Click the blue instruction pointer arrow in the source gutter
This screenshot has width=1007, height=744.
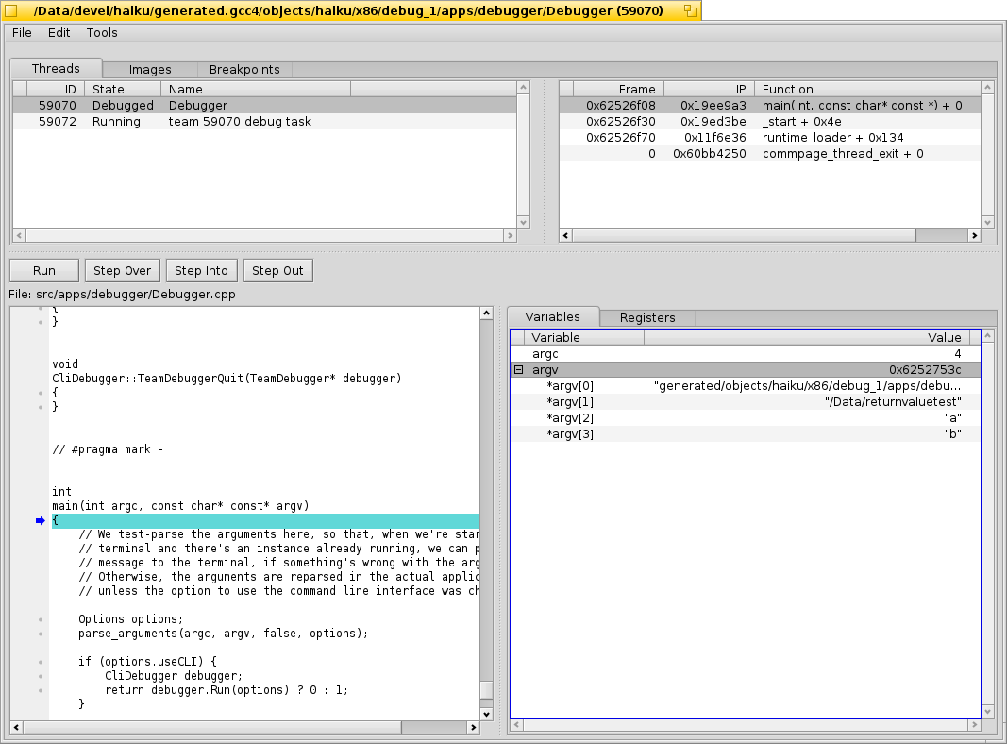[40, 520]
